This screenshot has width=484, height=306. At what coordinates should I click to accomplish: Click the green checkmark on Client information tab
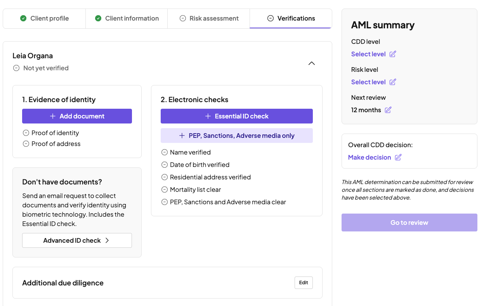(98, 18)
